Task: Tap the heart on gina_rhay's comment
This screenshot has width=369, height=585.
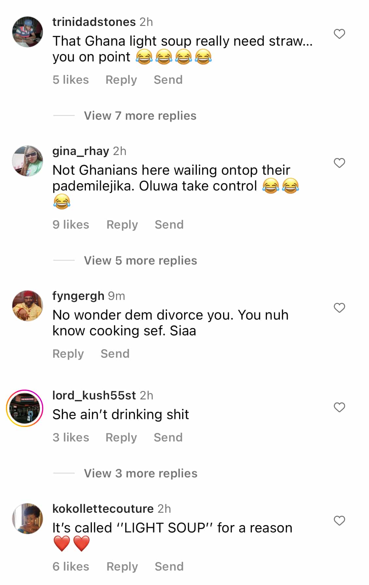Action: click(339, 163)
